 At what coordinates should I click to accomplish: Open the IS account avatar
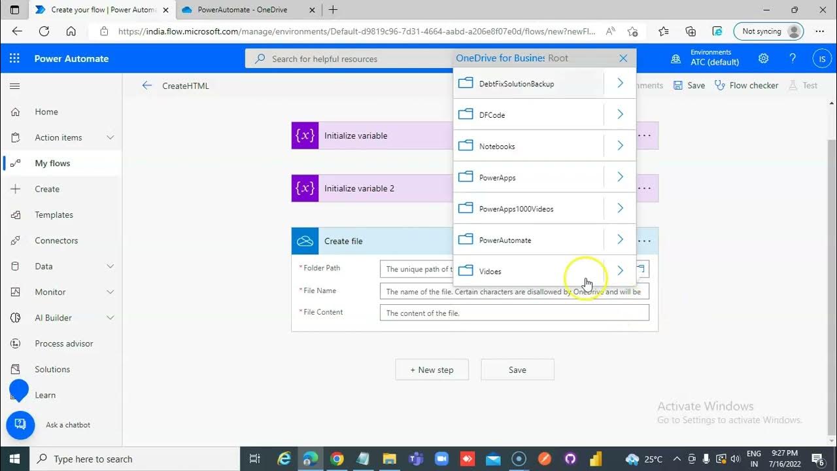(x=822, y=58)
